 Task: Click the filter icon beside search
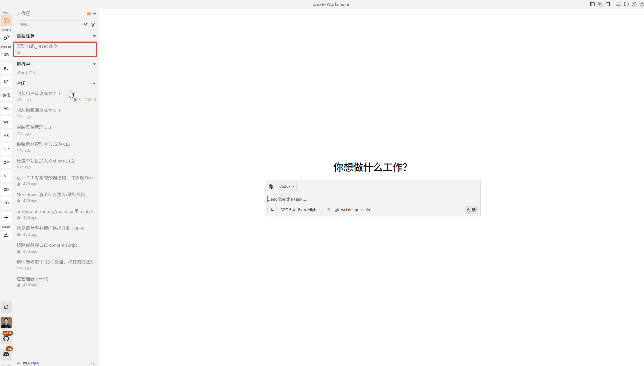(93, 25)
